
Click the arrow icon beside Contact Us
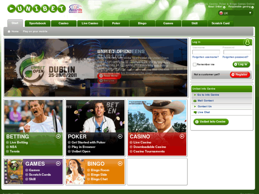tap(195, 106)
